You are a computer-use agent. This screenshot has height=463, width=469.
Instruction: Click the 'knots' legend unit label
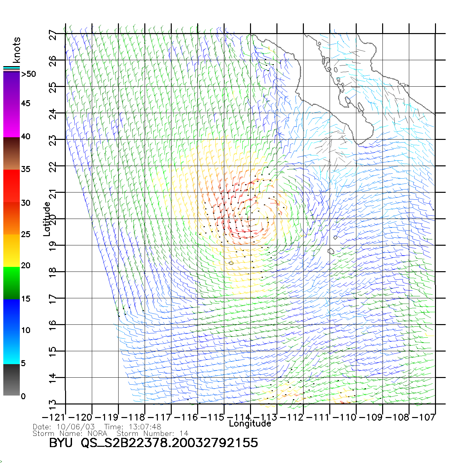tap(17, 50)
